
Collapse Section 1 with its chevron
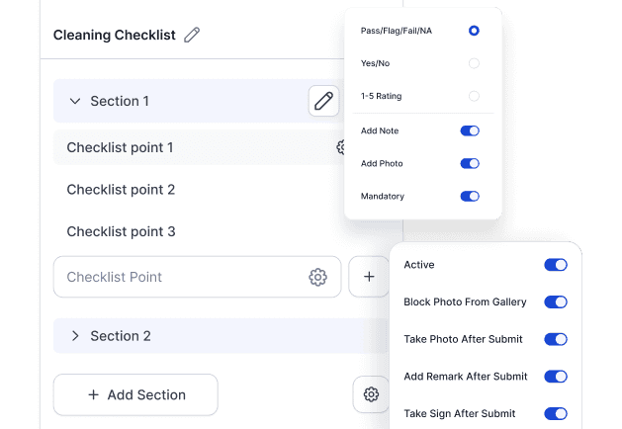click(74, 101)
